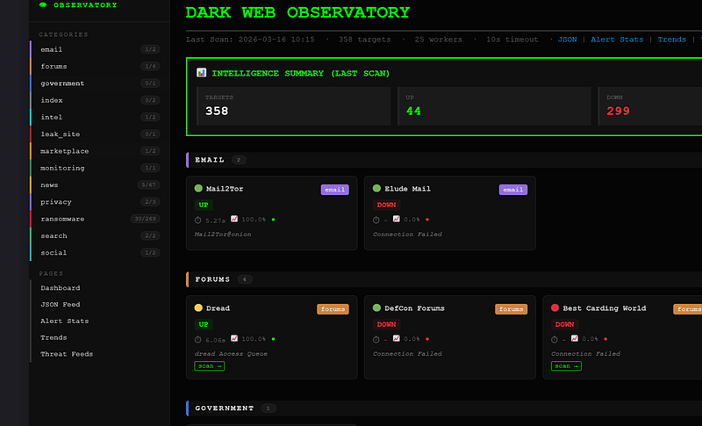
Task: Click Best Carding World clock icon
Action: pyautogui.click(x=555, y=340)
